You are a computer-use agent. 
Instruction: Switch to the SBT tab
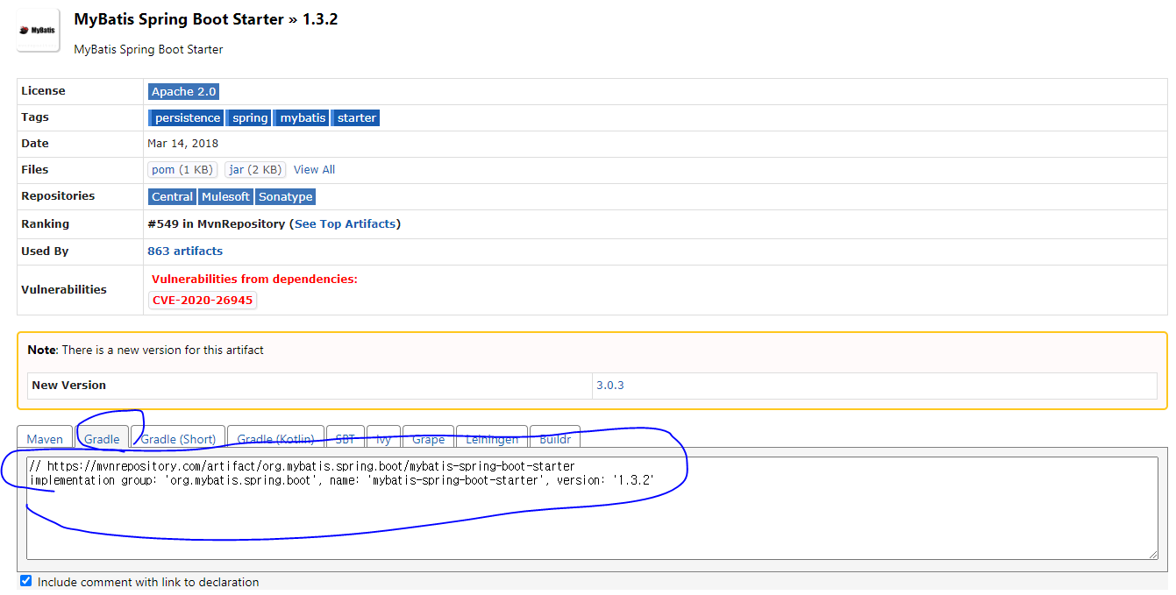tap(346, 436)
